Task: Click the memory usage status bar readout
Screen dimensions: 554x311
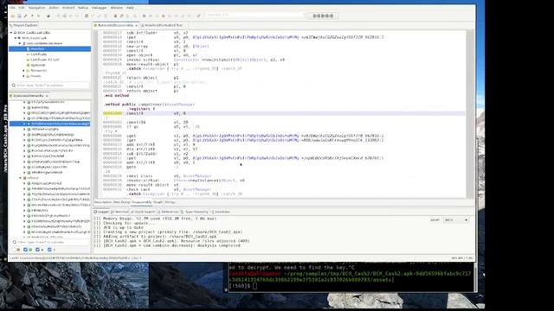Action: (x=461, y=258)
